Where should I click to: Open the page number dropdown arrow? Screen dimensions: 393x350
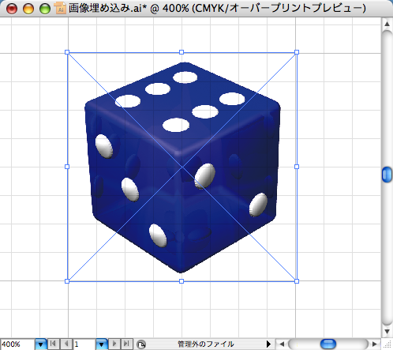tap(102, 344)
